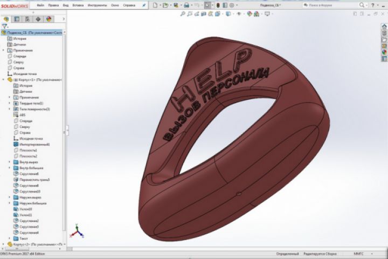Open the Appearances color-ball icon in task pane
The width and height of the screenshot is (388, 259).
[x=384, y=52]
